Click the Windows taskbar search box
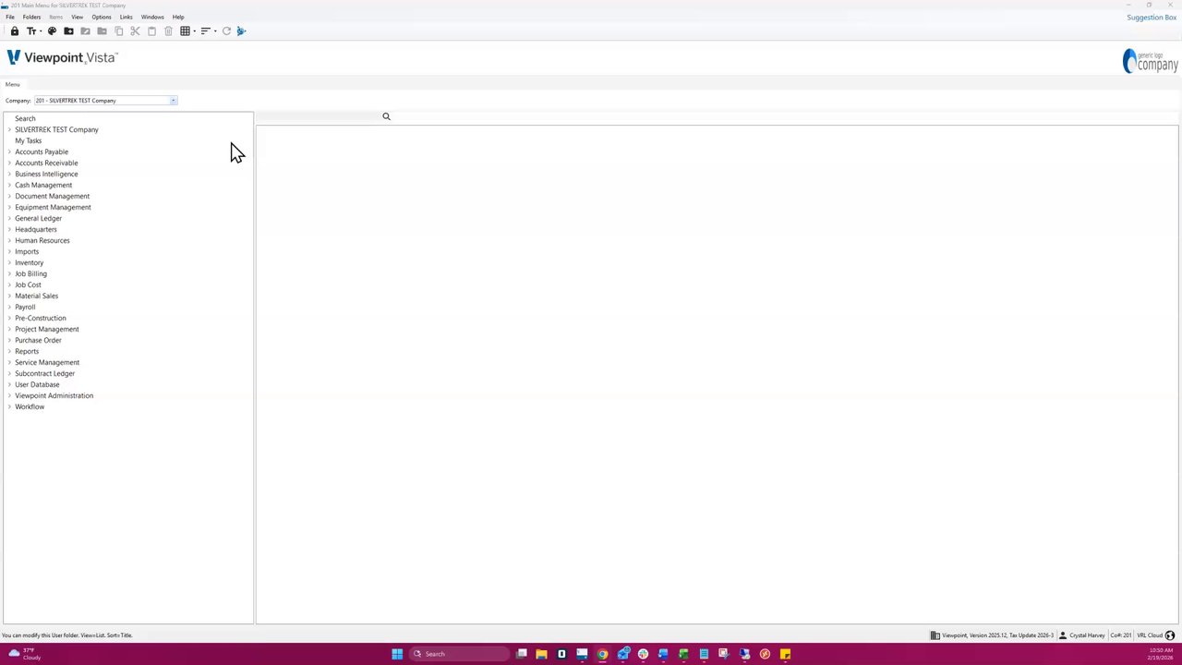Viewport: 1182px width, 665px height. point(459,654)
